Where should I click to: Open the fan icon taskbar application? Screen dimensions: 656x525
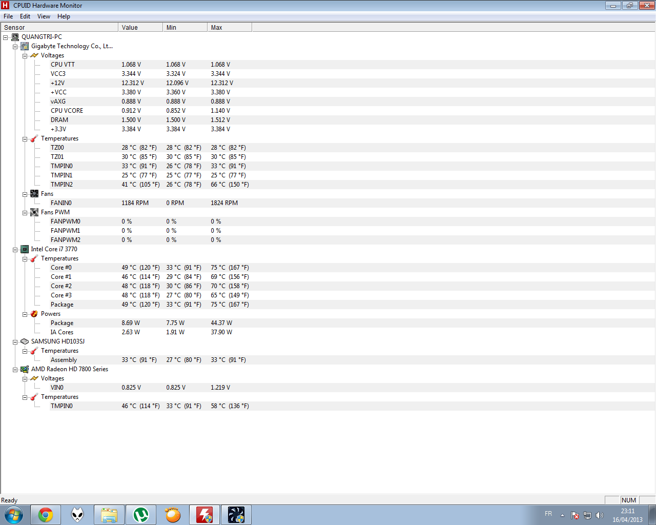(236, 515)
